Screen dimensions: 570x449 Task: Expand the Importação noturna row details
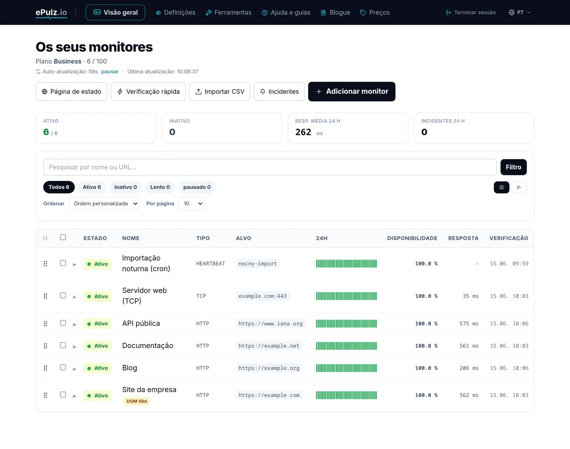click(75, 264)
